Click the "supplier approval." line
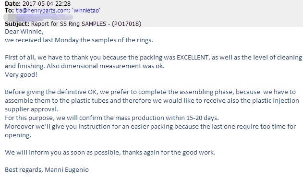Screen dimensions: 303x180 pos(32,109)
